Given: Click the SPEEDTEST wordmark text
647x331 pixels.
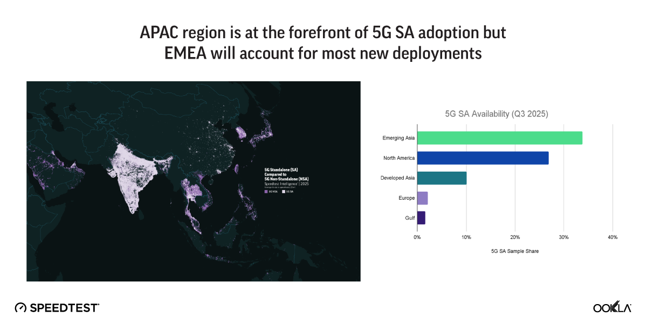Looking at the screenshot, I should point(64,308).
